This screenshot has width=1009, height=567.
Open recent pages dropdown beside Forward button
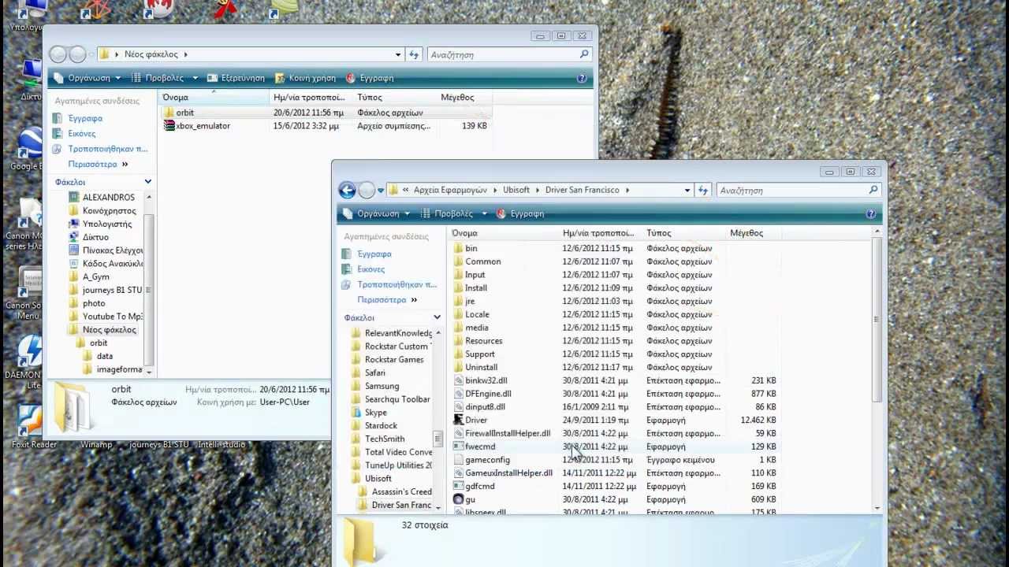click(x=381, y=190)
